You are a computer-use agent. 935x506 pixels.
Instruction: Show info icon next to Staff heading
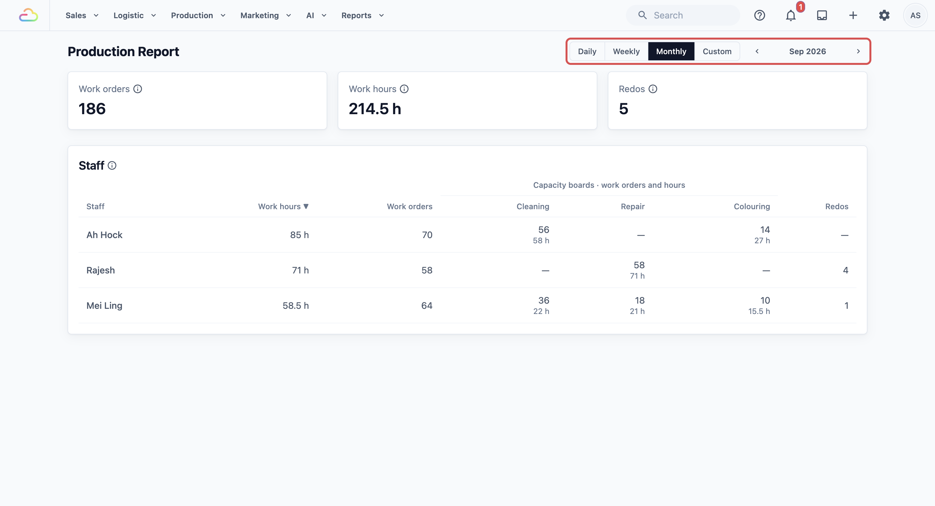point(112,165)
